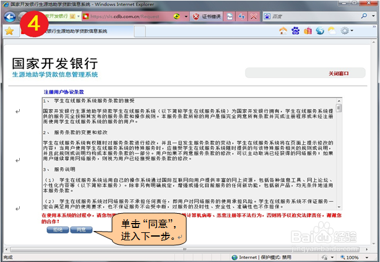Expand the address bar dropdown arrow

point(186,17)
